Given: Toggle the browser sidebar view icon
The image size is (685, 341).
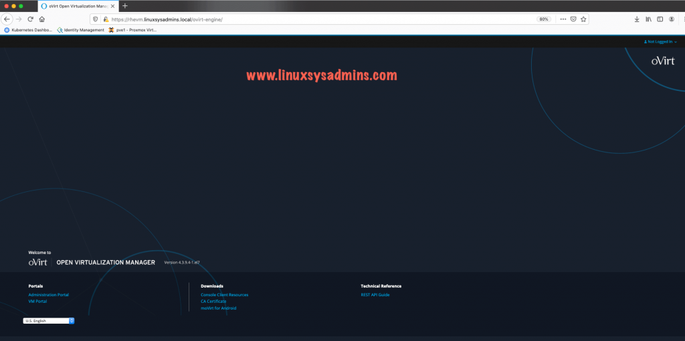Looking at the screenshot, I should click(660, 19).
